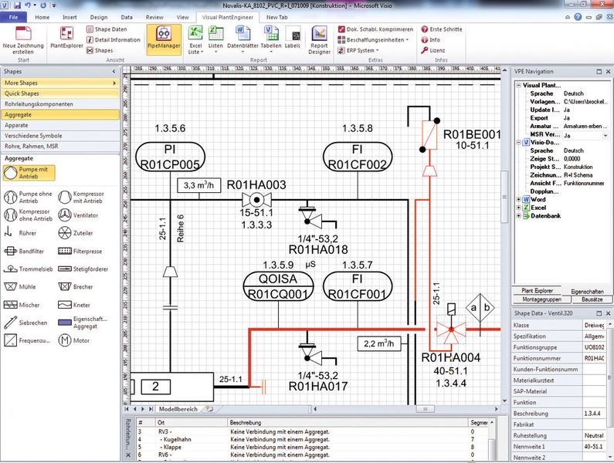Open the Listen report menu

click(215, 39)
